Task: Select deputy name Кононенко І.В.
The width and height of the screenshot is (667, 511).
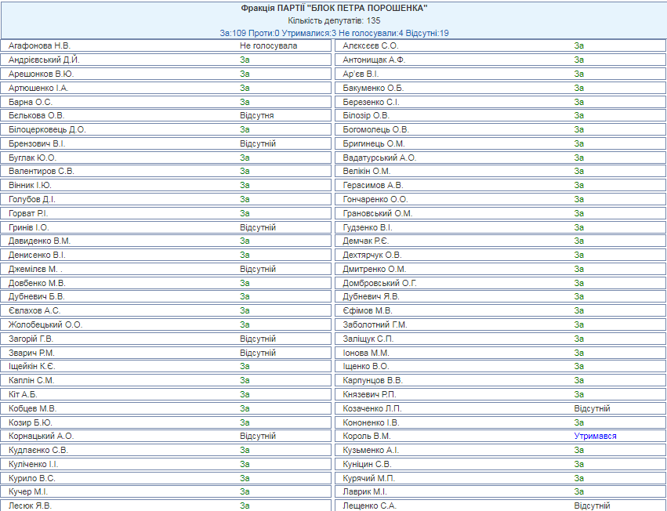Action: [371, 422]
